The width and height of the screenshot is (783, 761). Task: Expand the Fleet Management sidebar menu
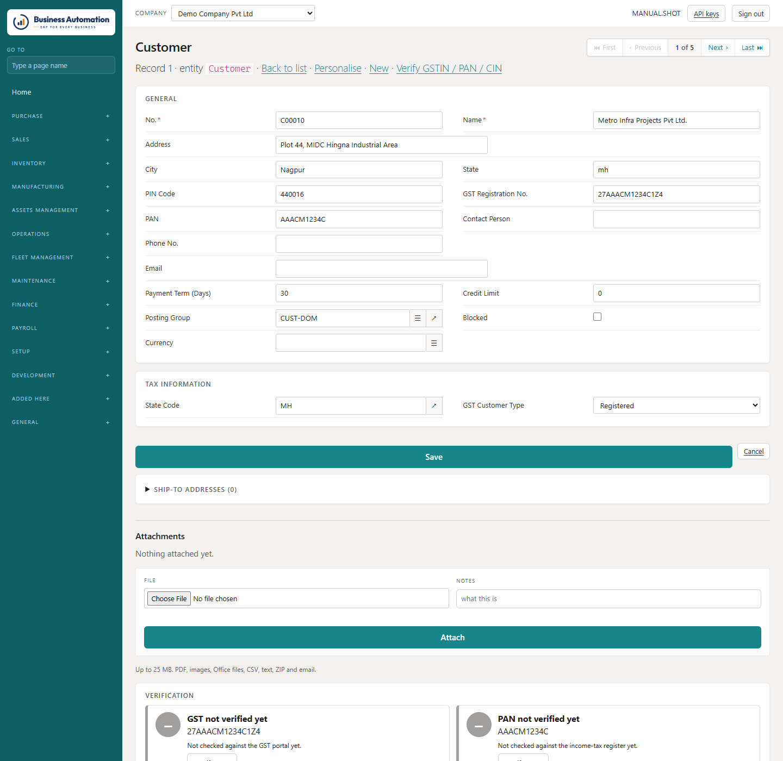(61, 258)
